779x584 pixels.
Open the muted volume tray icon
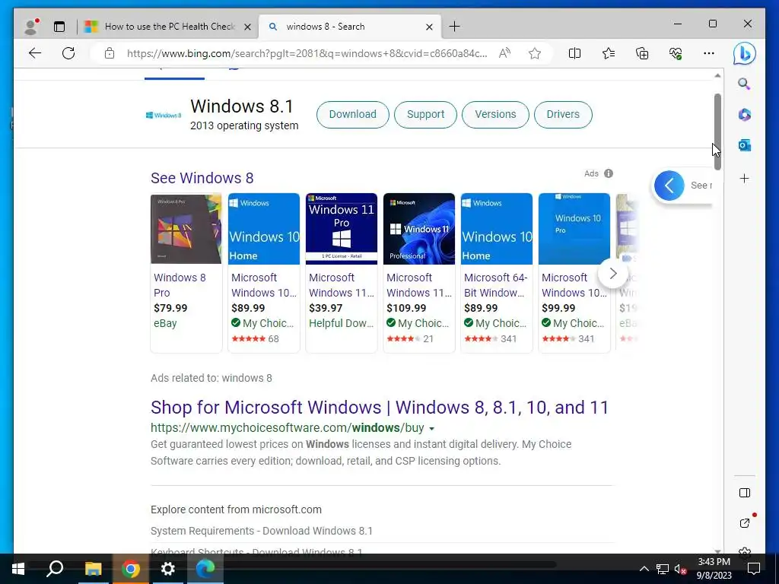pos(680,569)
